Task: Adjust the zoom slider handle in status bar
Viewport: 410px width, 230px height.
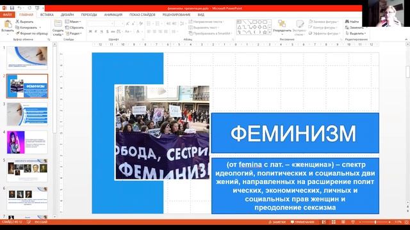Action: pos(375,222)
